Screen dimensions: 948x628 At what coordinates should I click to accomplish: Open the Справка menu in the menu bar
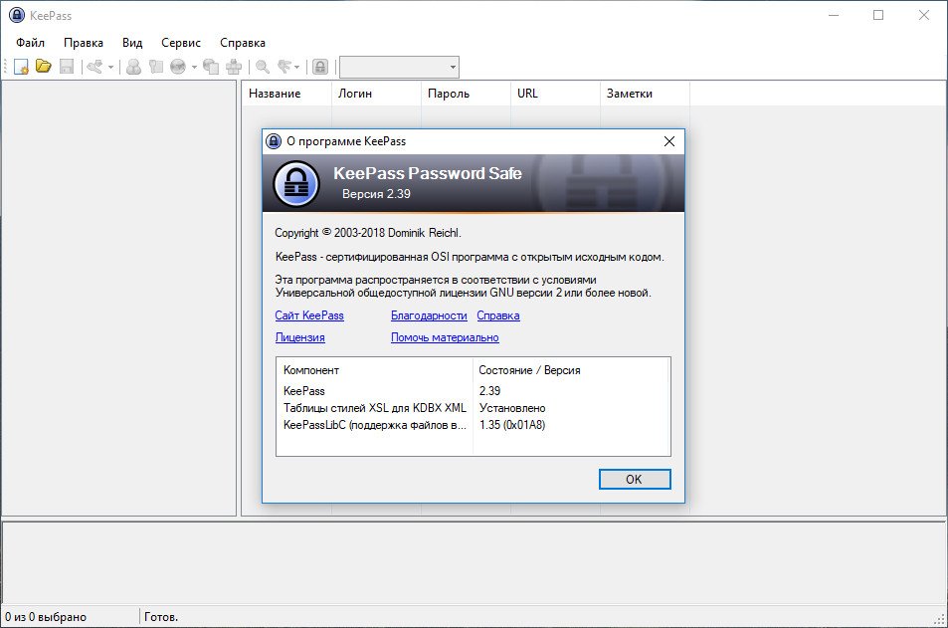click(243, 43)
